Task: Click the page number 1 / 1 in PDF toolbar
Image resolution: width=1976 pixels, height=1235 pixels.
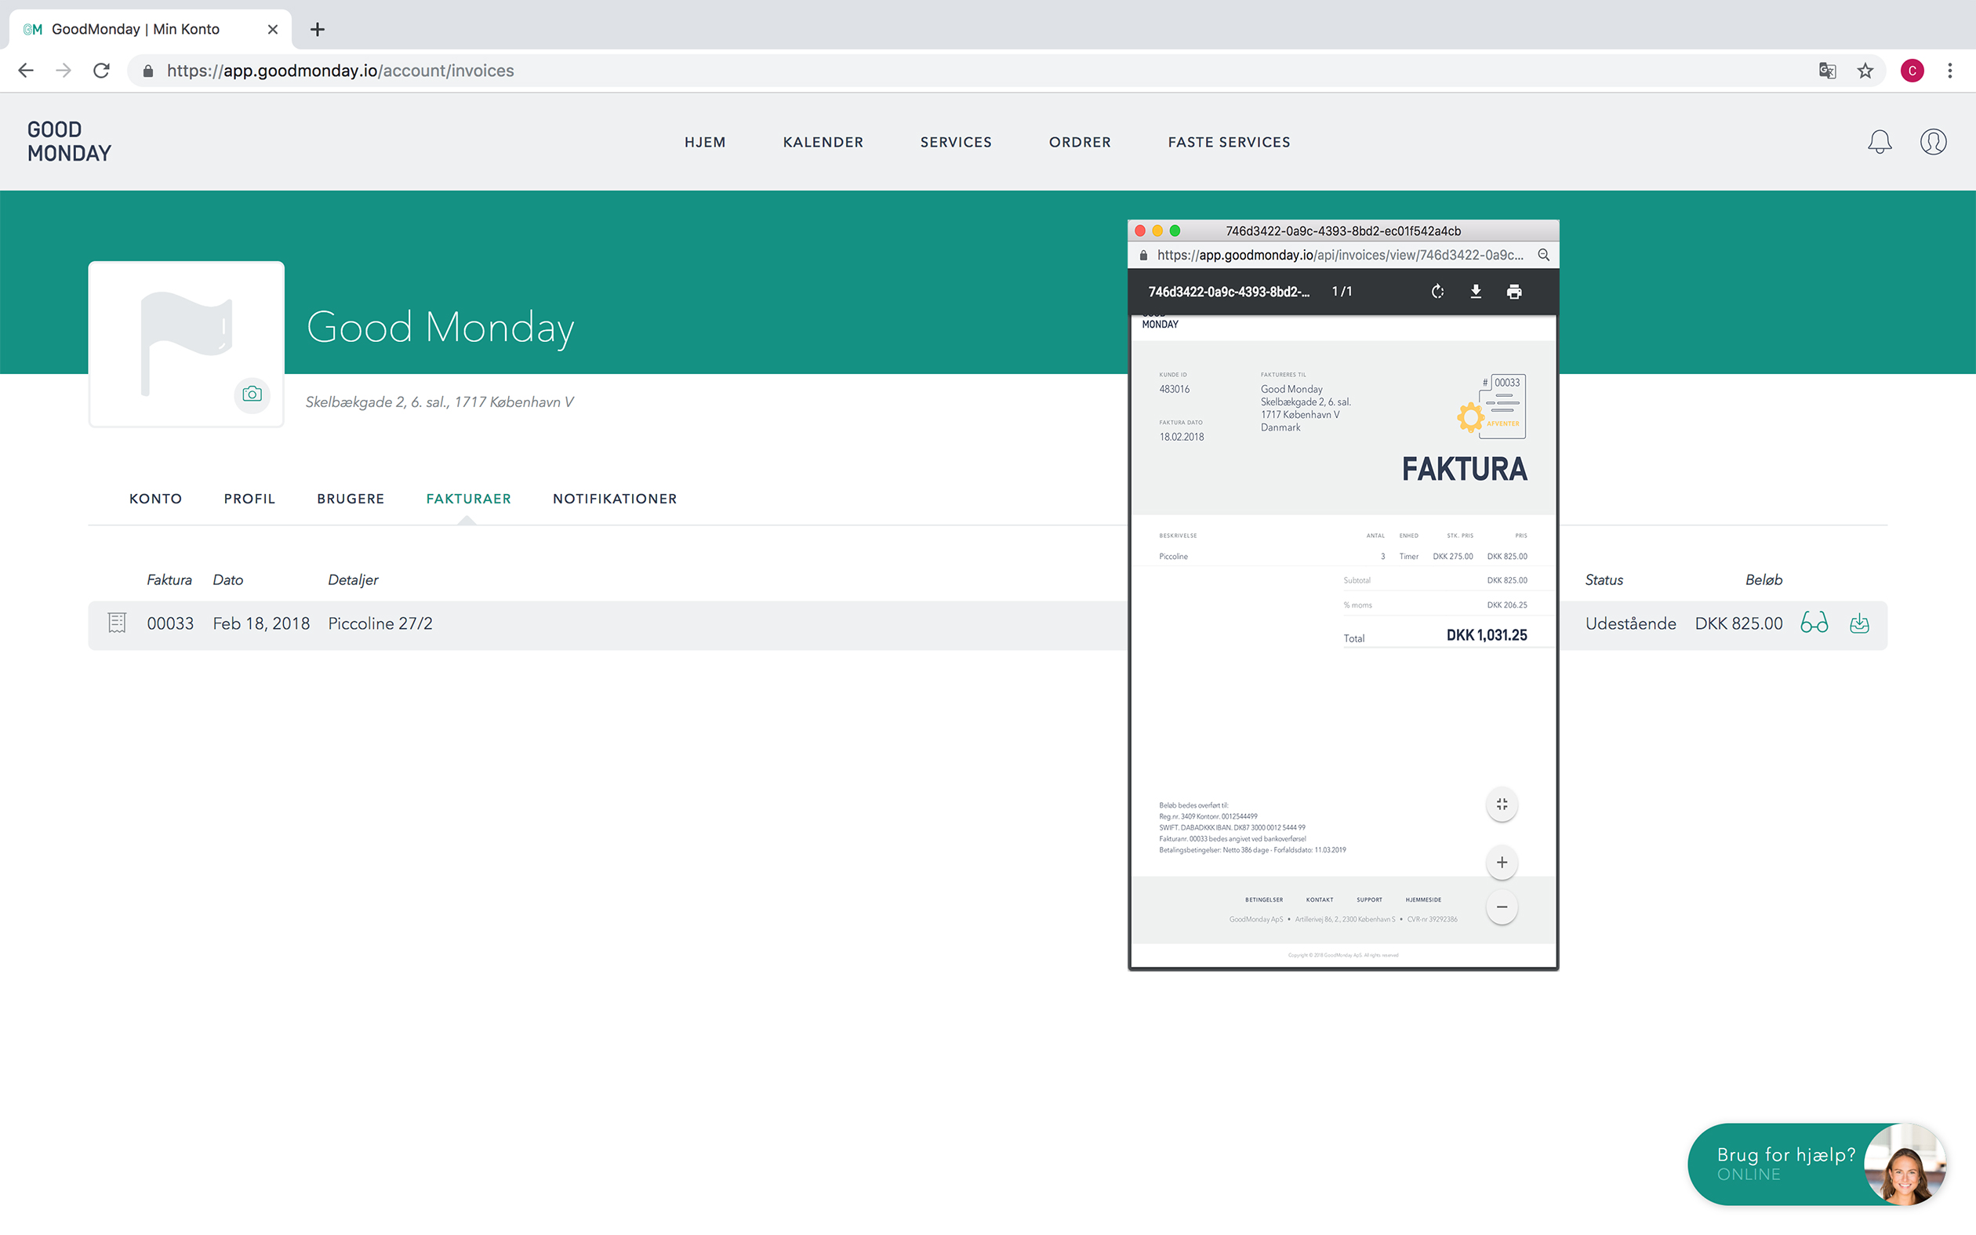Action: point(1342,292)
